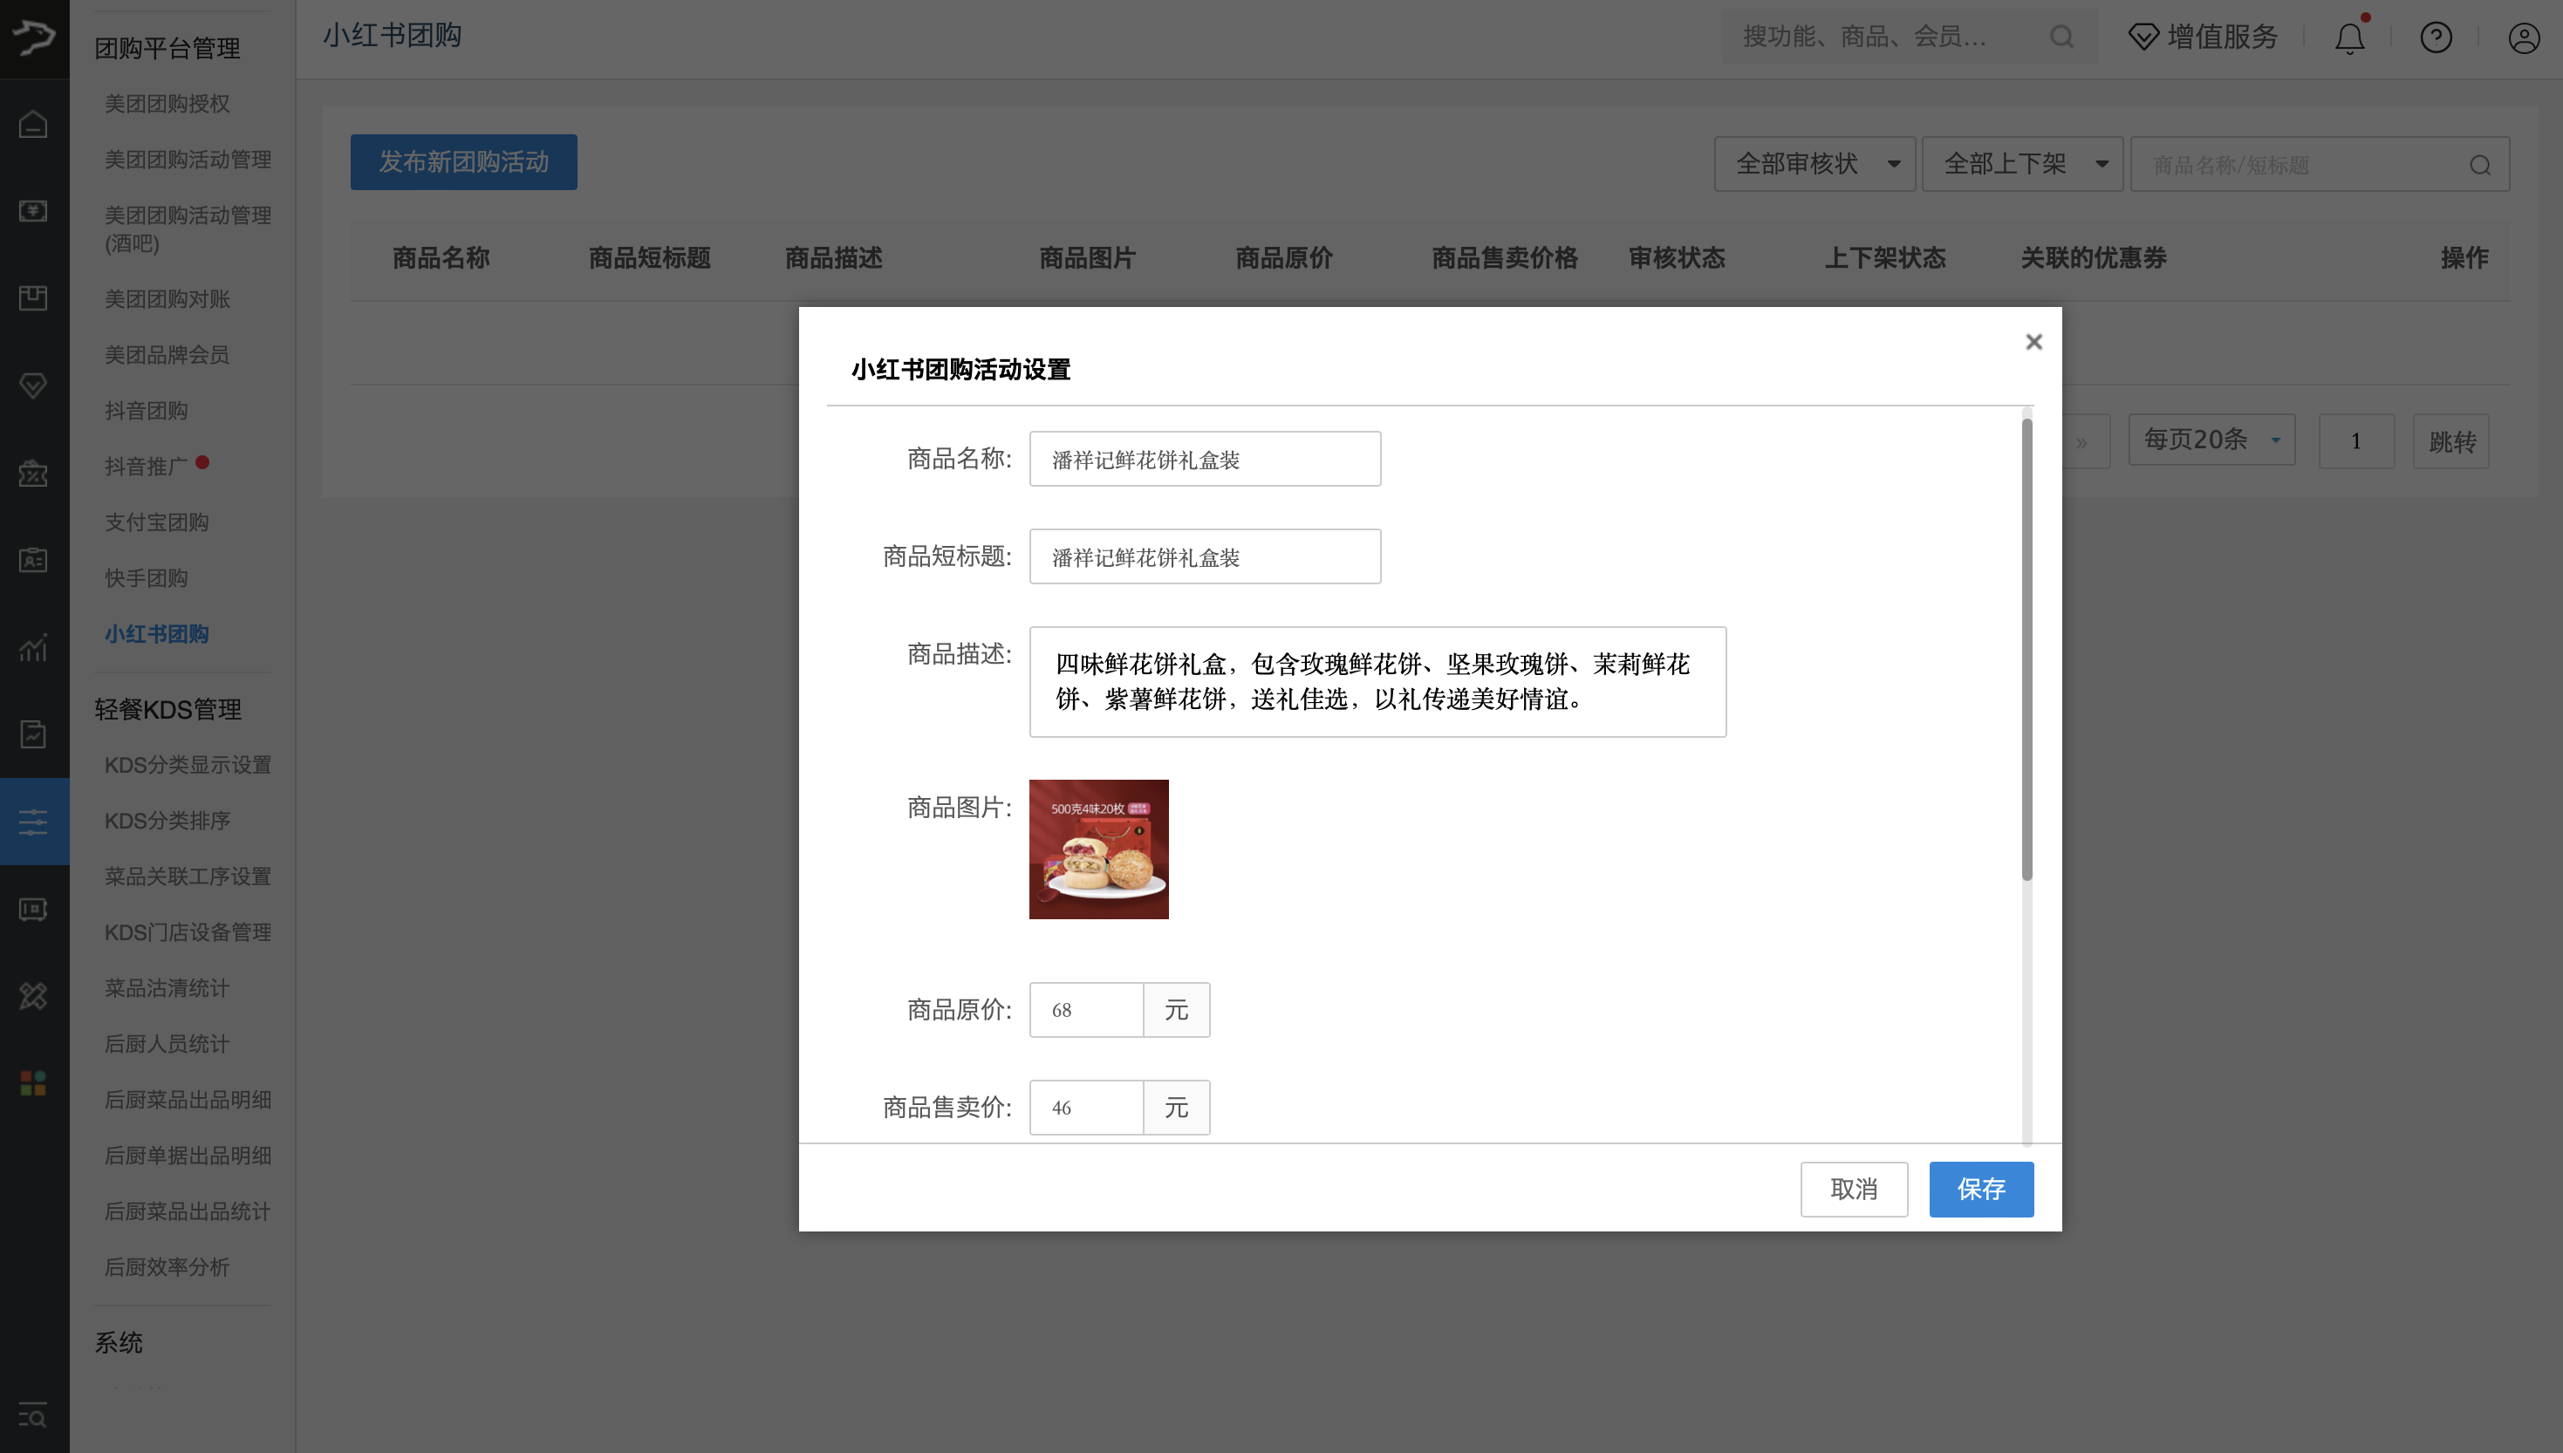Select 美团团购对账 from the sidebar menu
Image resolution: width=2563 pixels, height=1453 pixels.
[167, 299]
